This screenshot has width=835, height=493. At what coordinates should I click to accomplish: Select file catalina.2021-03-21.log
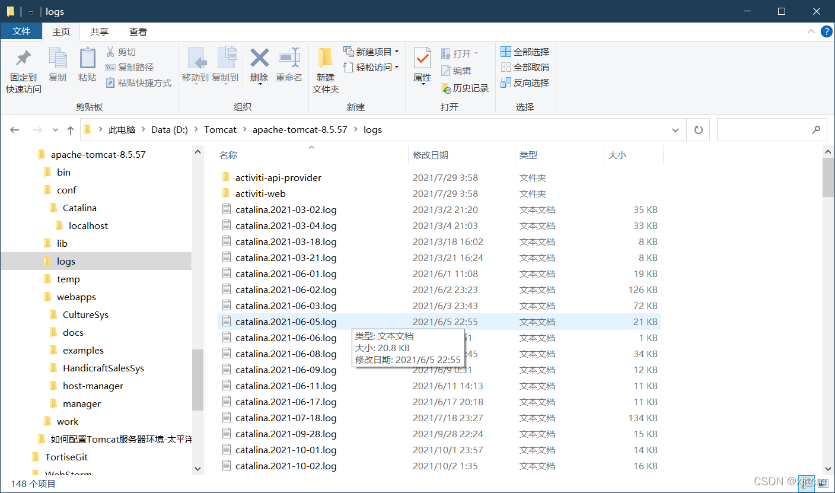[x=286, y=257]
